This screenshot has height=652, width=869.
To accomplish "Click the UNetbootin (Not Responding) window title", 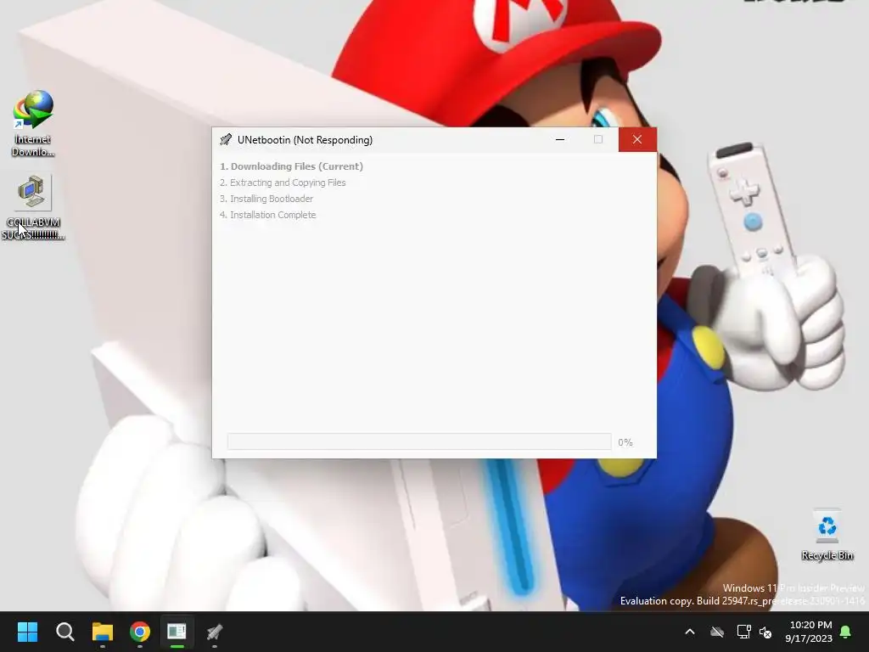I will (x=306, y=140).
